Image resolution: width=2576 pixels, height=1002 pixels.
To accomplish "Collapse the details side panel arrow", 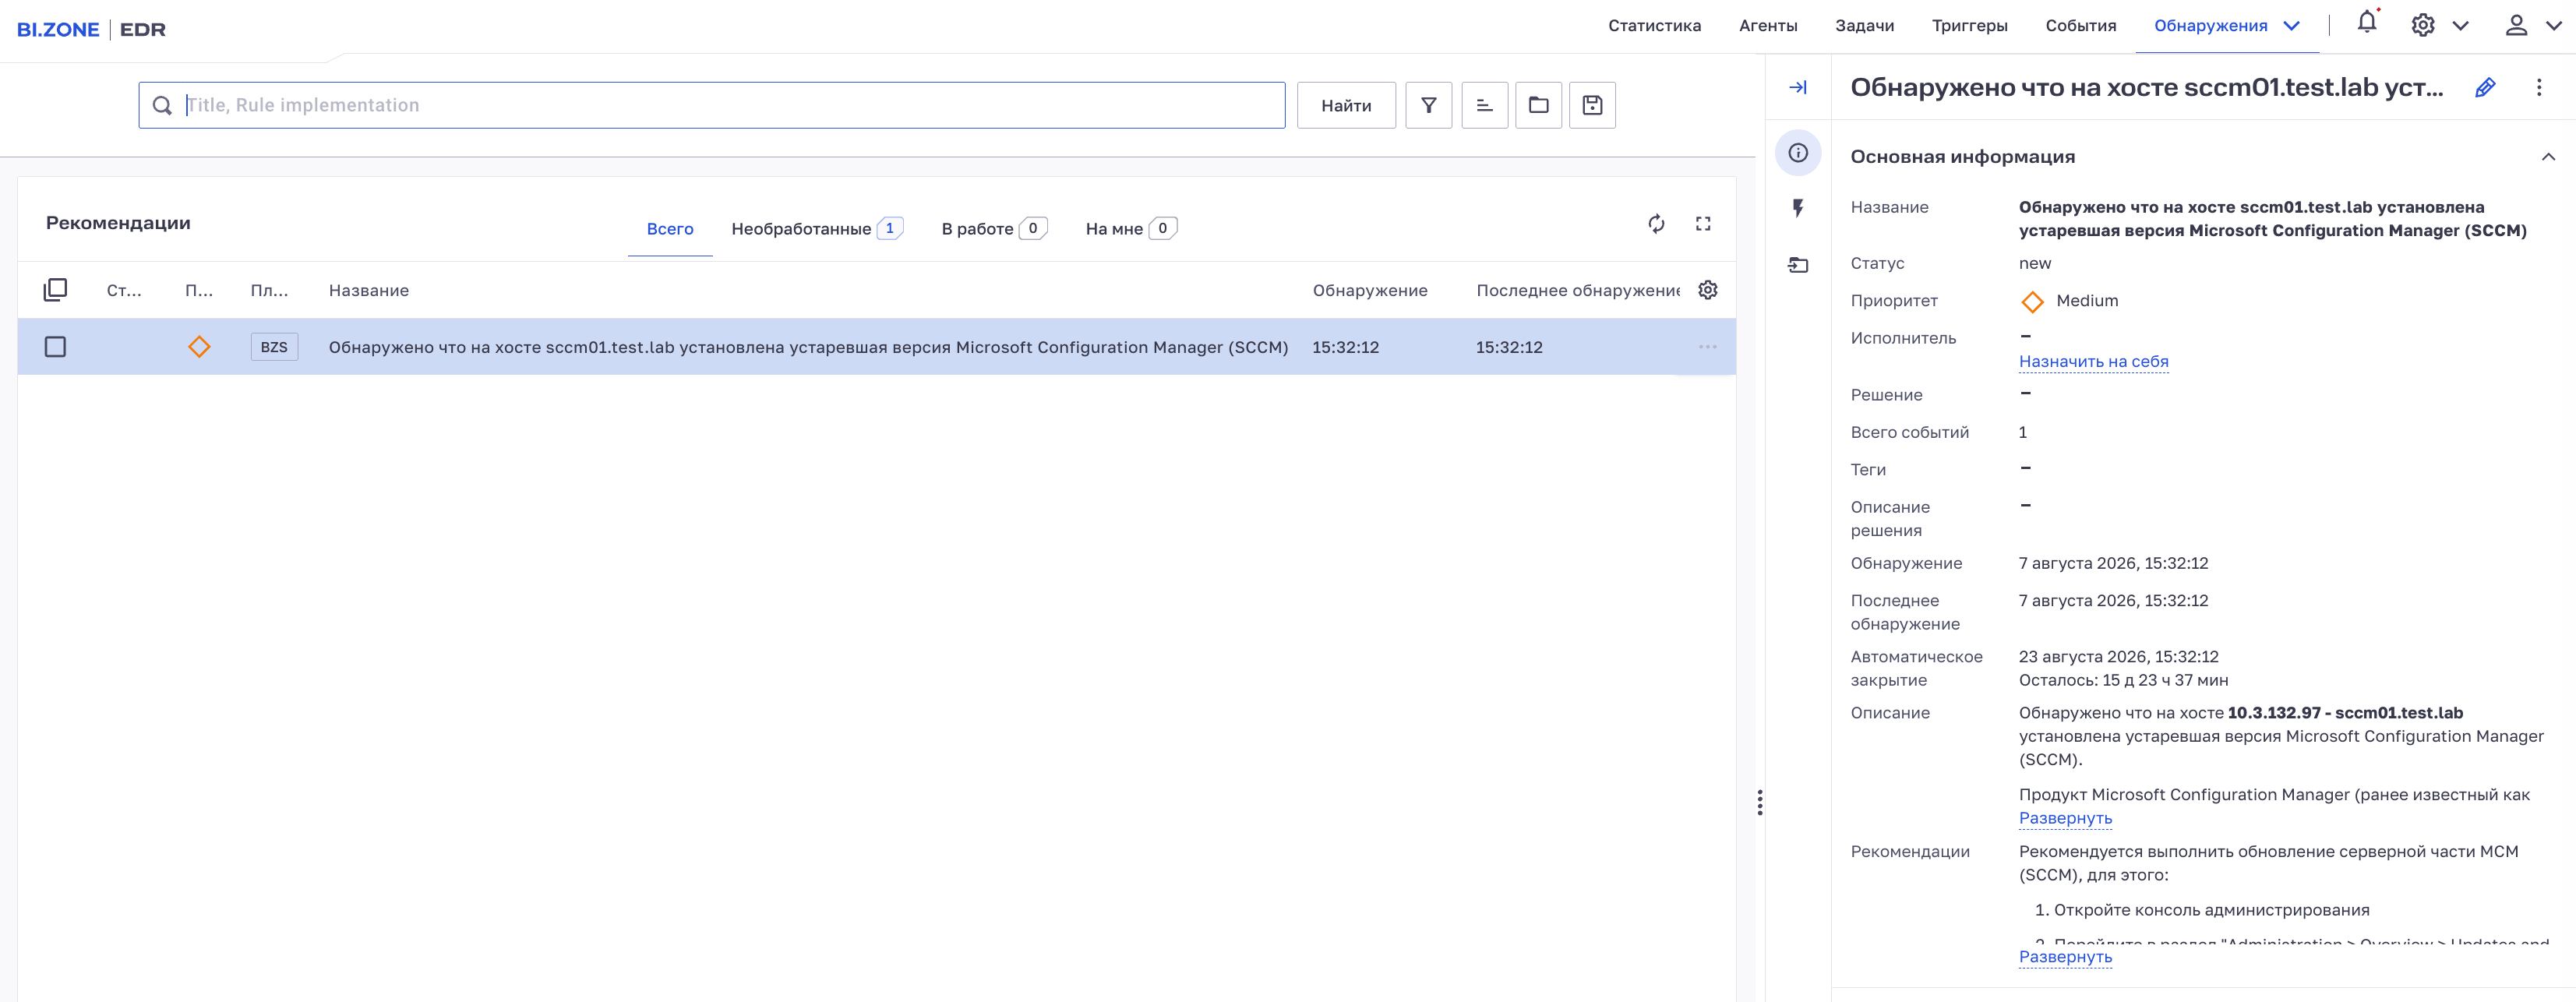I will (x=1798, y=88).
